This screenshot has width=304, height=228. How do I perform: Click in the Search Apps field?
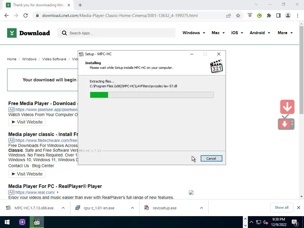click(116, 33)
